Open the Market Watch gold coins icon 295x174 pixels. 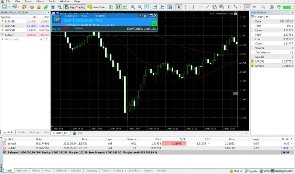pos(24,7)
